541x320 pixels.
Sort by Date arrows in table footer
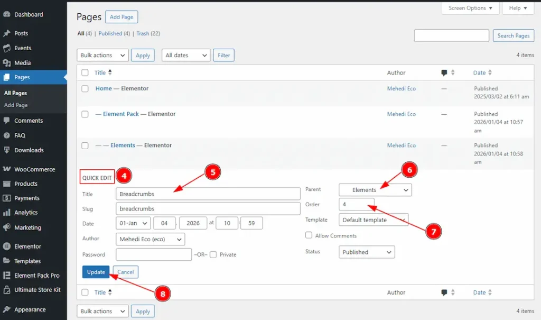(x=490, y=292)
